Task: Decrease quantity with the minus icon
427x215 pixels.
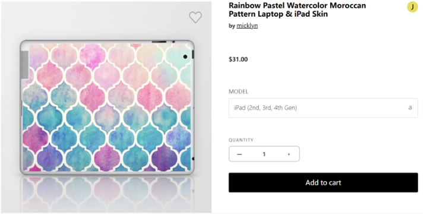Action: (239, 154)
